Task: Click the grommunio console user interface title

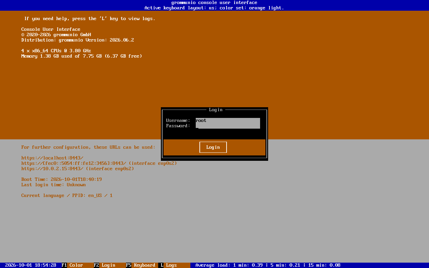Action: [x=214, y=3]
